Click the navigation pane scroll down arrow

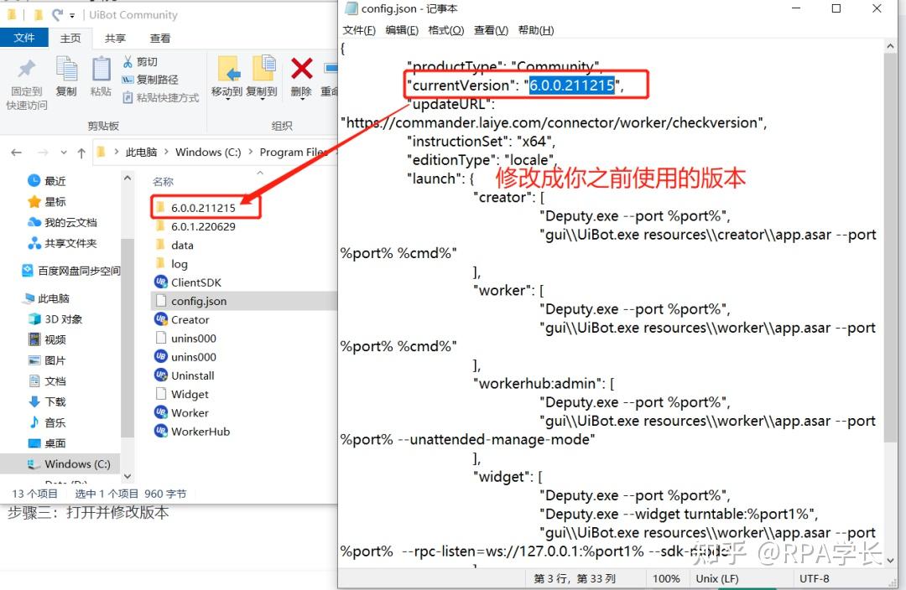(x=128, y=476)
